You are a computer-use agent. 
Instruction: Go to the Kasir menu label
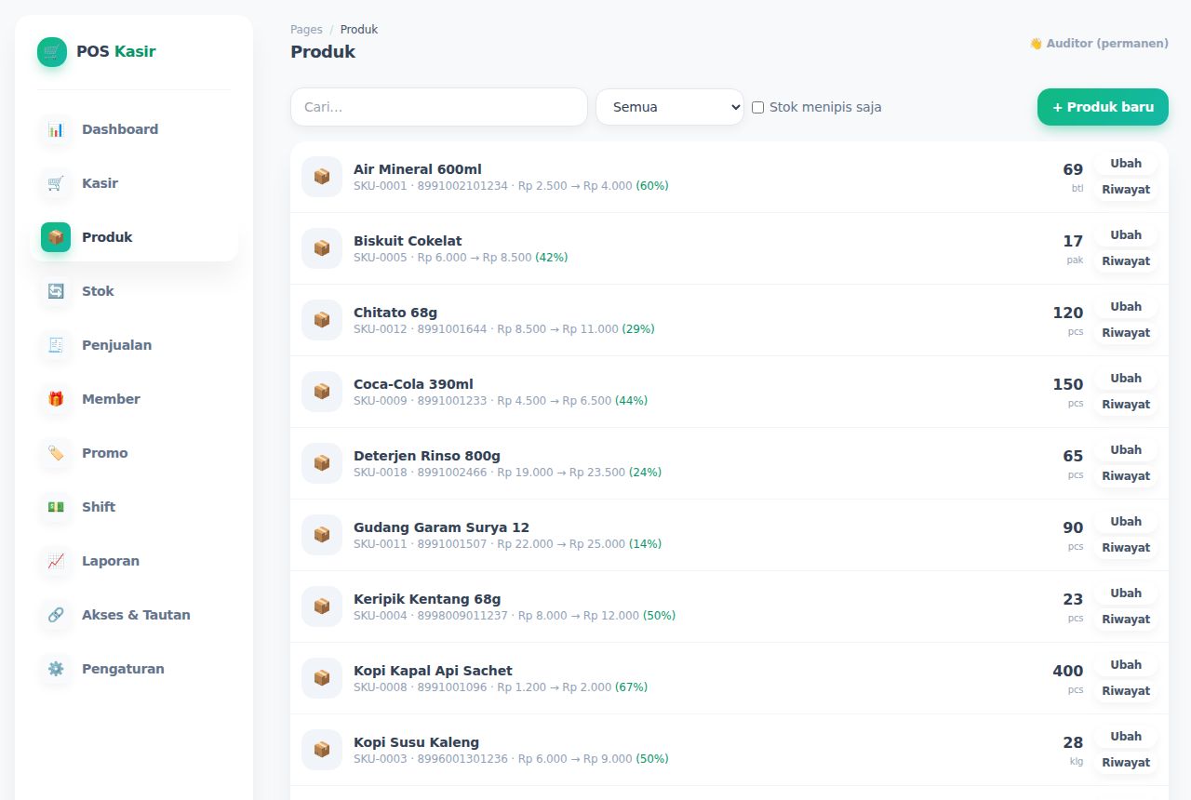pyautogui.click(x=100, y=183)
